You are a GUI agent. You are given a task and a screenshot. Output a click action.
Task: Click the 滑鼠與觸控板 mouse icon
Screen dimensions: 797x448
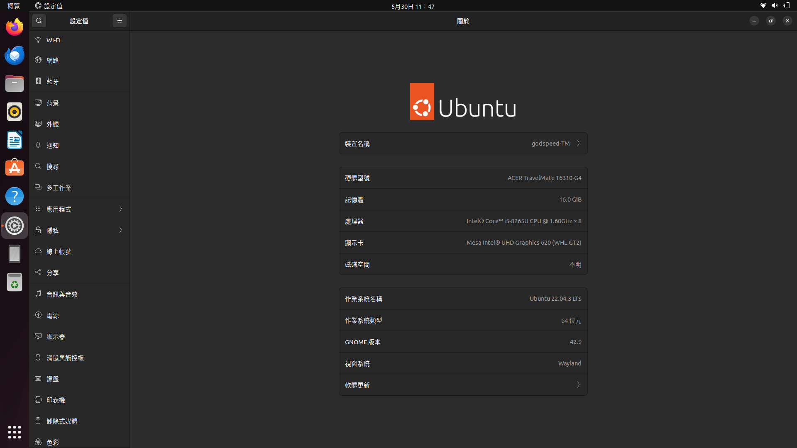[x=38, y=357]
